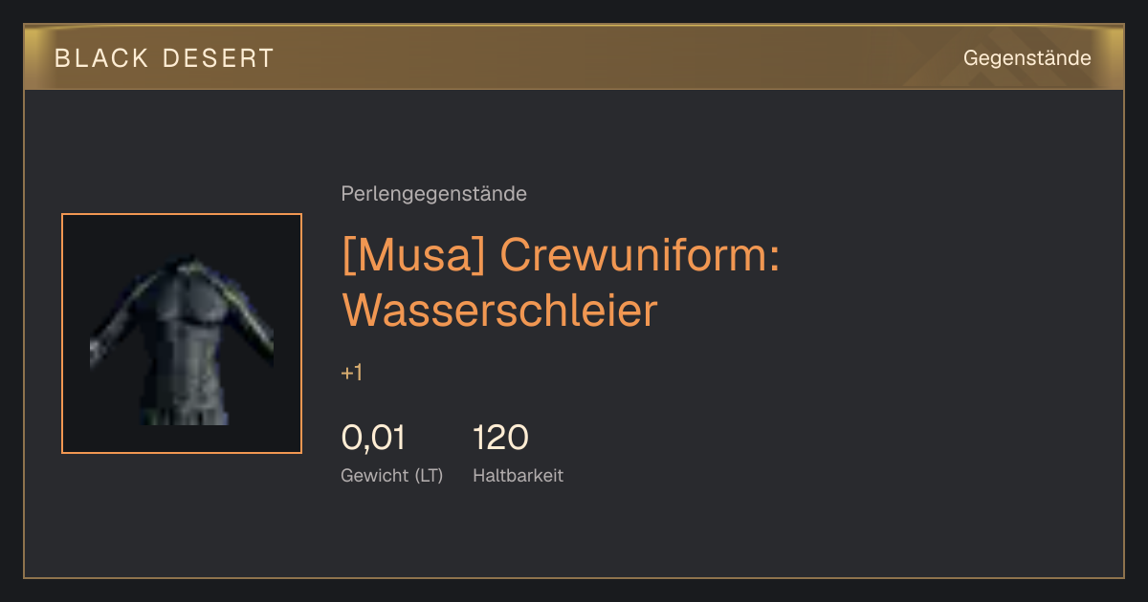Click the Gewicht (LT) label
The width and height of the screenshot is (1148, 602).
(392, 475)
